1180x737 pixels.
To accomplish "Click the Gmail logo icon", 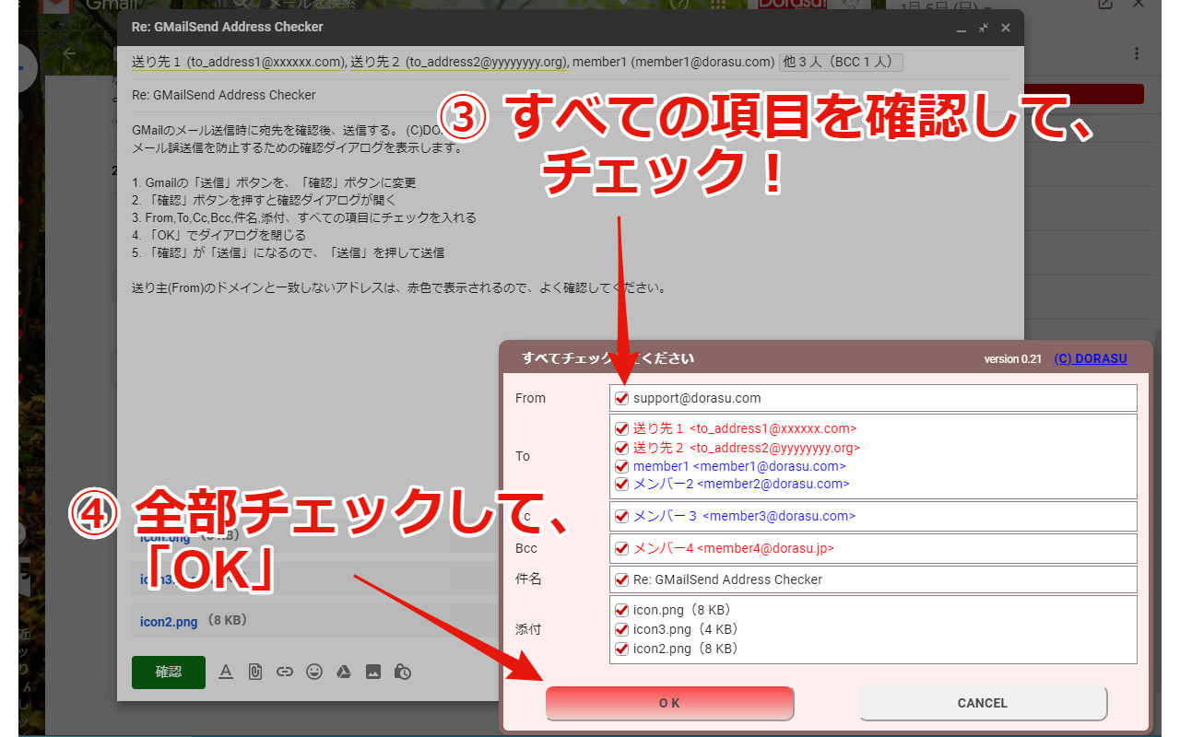I will tap(57, 6).
